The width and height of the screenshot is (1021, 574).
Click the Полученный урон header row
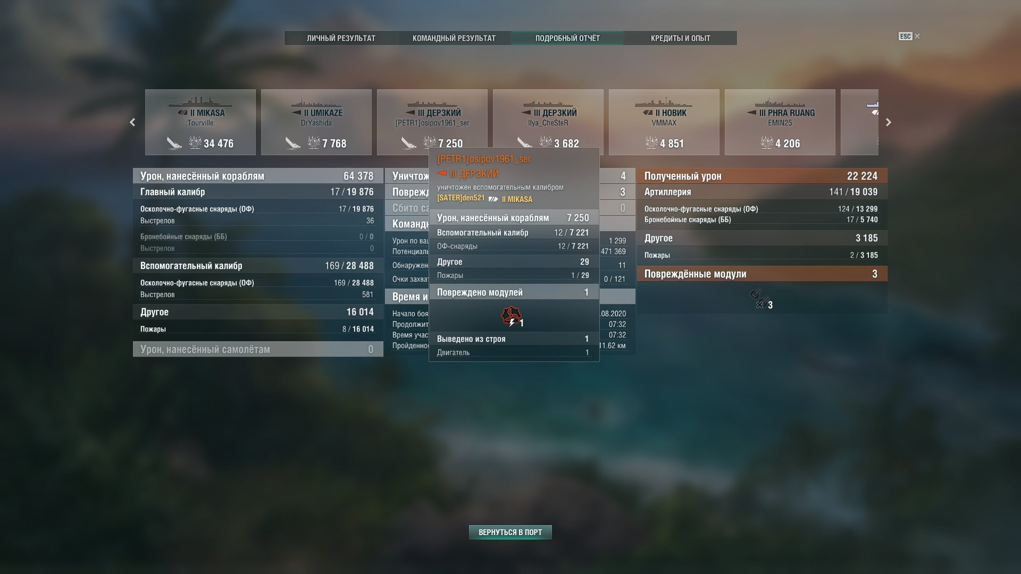[x=762, y=176]
